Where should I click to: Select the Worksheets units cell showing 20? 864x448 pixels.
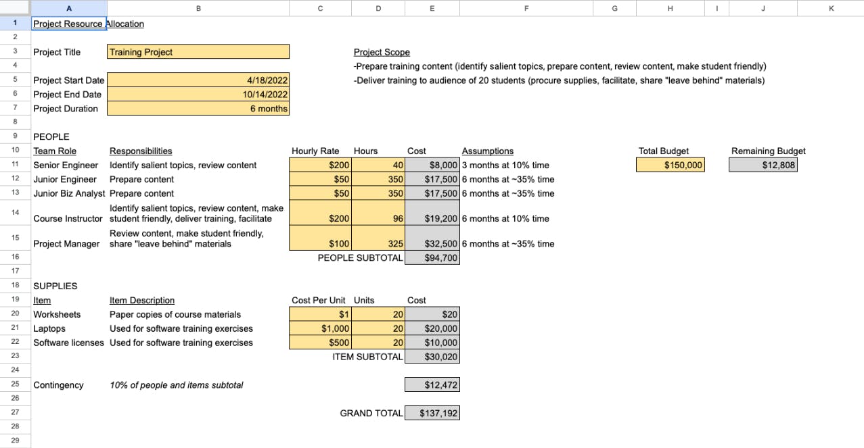click(x=378, y=314)
